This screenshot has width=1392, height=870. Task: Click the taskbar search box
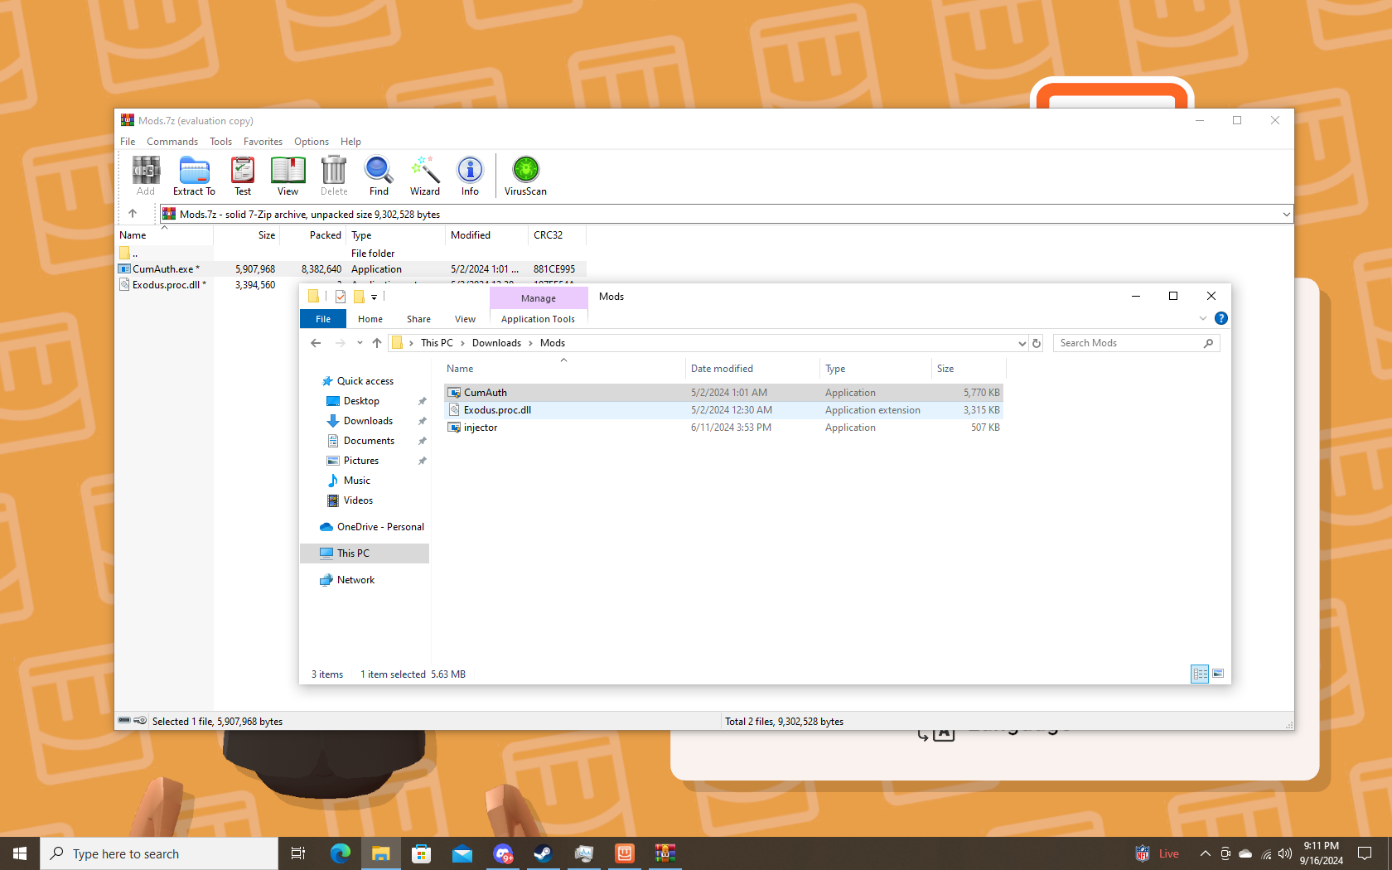(159, 853)
